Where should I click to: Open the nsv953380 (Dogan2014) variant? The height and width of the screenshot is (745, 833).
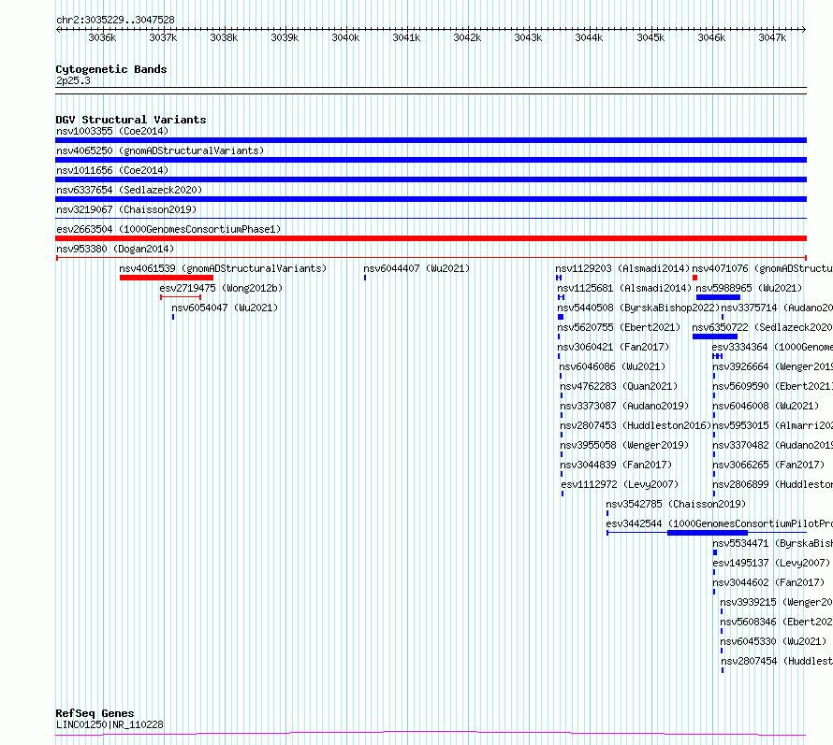pyautogui.click(x=115, y=249)
